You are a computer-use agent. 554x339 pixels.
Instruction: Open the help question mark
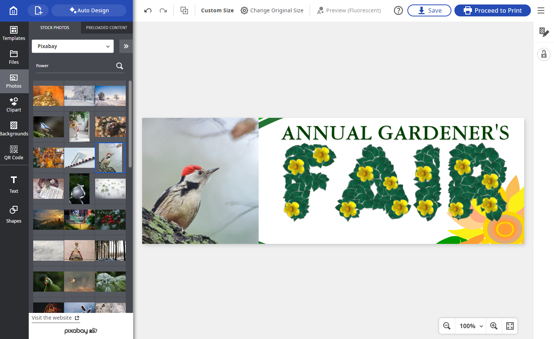coord(398,10)
